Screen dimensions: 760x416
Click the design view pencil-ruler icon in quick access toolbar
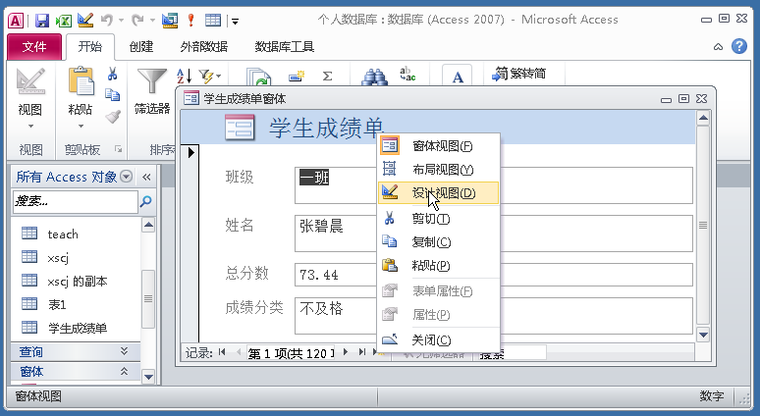[85, 21]
